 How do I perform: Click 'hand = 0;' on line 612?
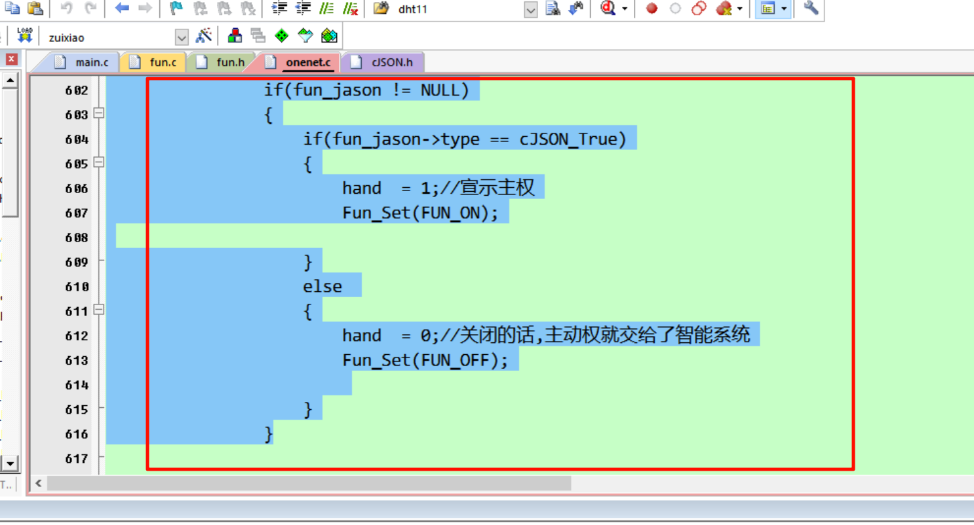click(x=391, y=336)
